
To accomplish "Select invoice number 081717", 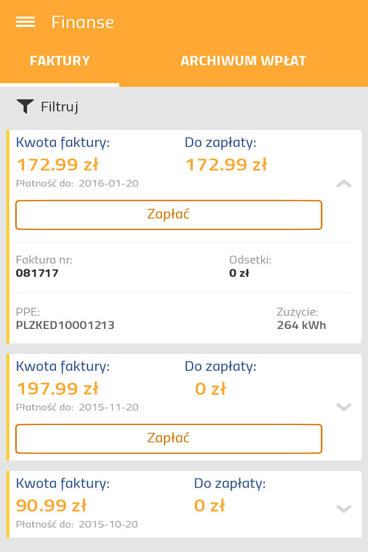I will (37, 273).
